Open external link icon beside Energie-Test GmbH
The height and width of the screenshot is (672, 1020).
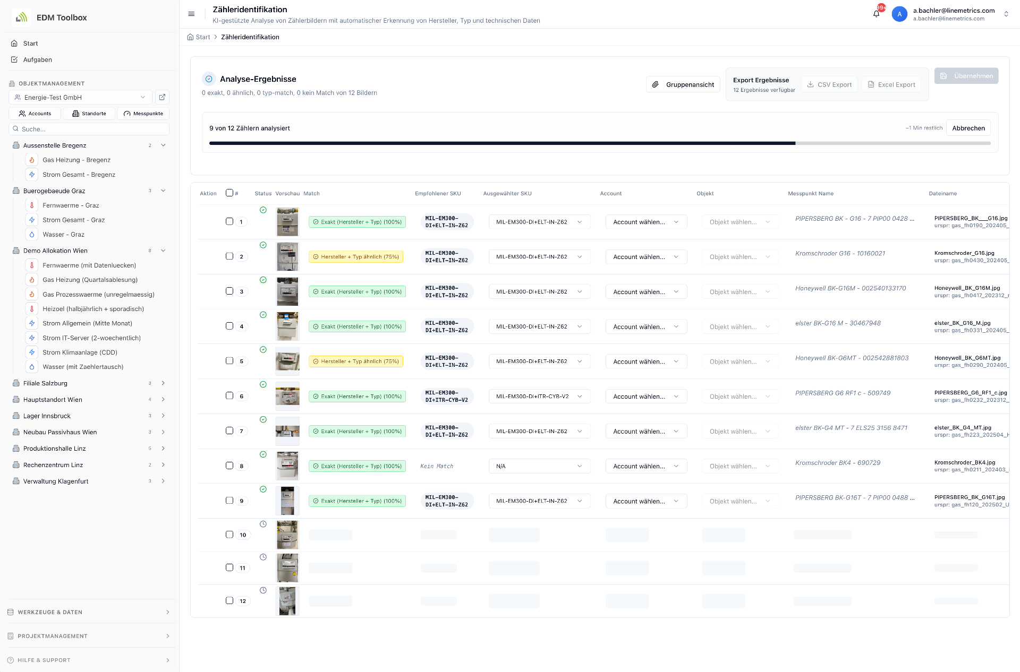[x=162, y=97]
